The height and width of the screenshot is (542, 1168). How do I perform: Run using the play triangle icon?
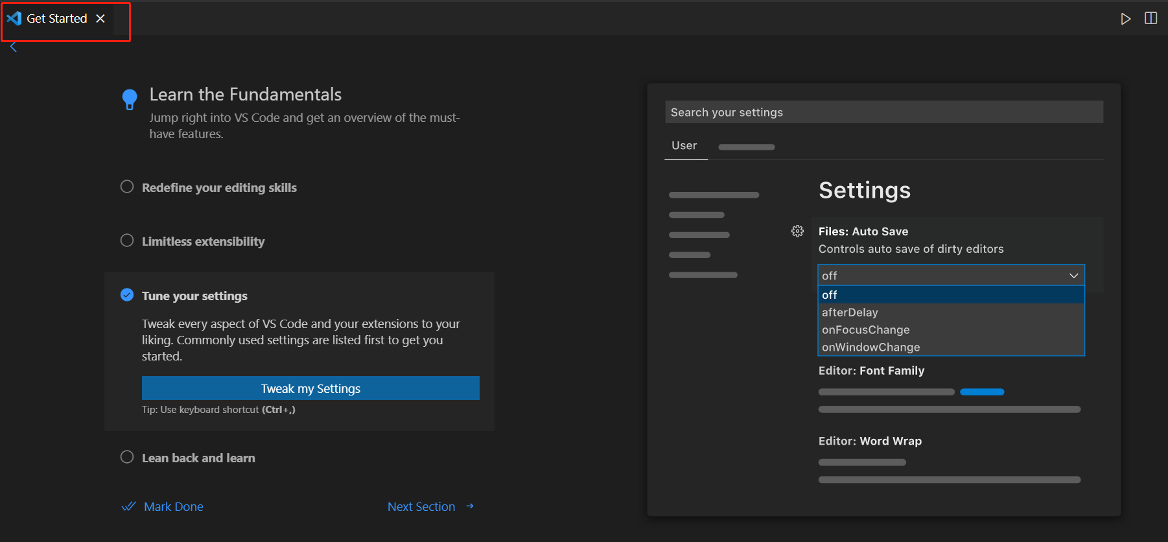click(x=1126, y=19)
